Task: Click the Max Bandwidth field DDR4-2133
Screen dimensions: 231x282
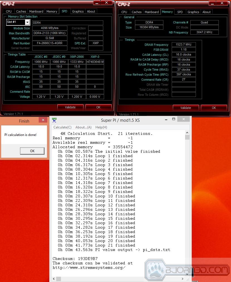Action: tap(50, 33)
